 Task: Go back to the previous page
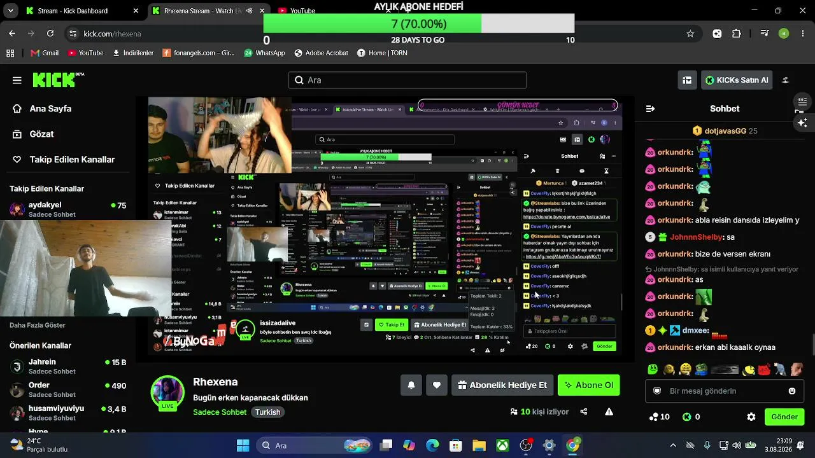(x=12, y=34)
